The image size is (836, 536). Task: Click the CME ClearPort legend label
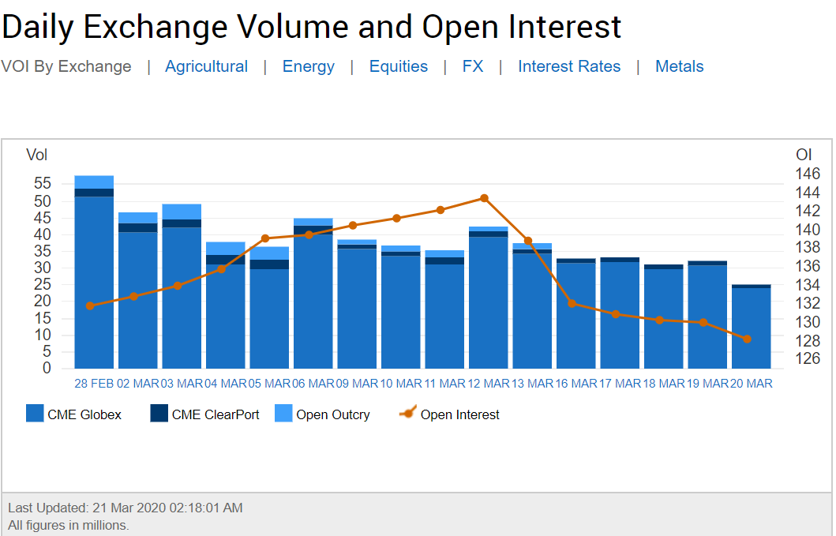[216, 414]
